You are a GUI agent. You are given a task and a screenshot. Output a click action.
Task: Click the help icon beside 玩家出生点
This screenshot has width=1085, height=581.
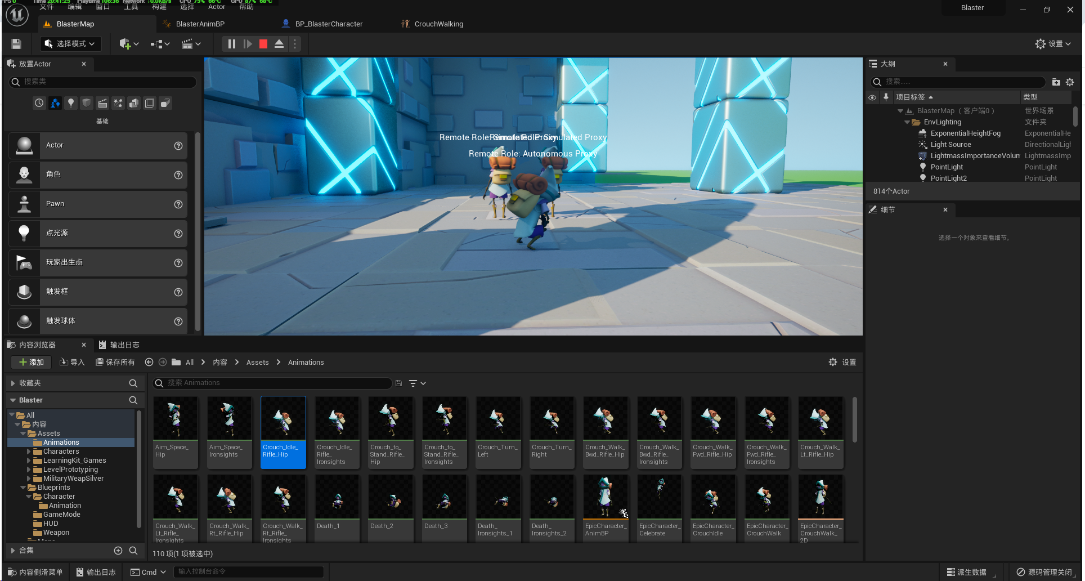click(178, 263)
